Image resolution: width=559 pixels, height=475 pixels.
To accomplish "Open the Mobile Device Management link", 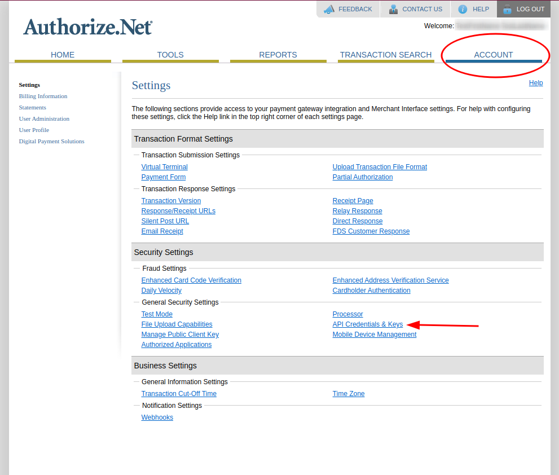I will click(x=375, y=335).
